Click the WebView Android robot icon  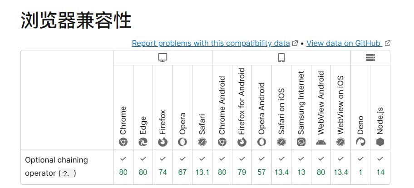pos(321,142)
